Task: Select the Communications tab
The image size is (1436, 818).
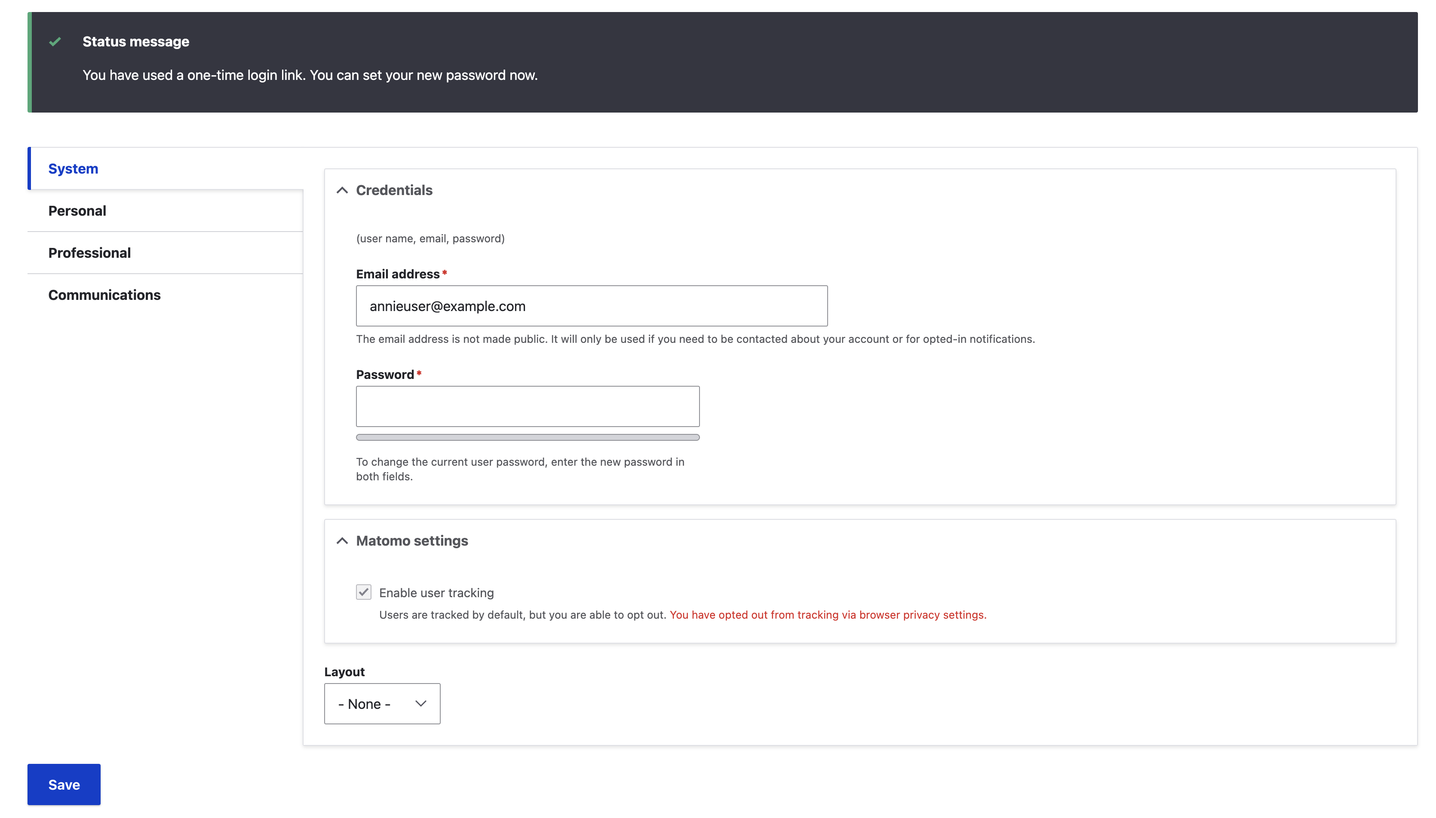Action: coord(104,294)
